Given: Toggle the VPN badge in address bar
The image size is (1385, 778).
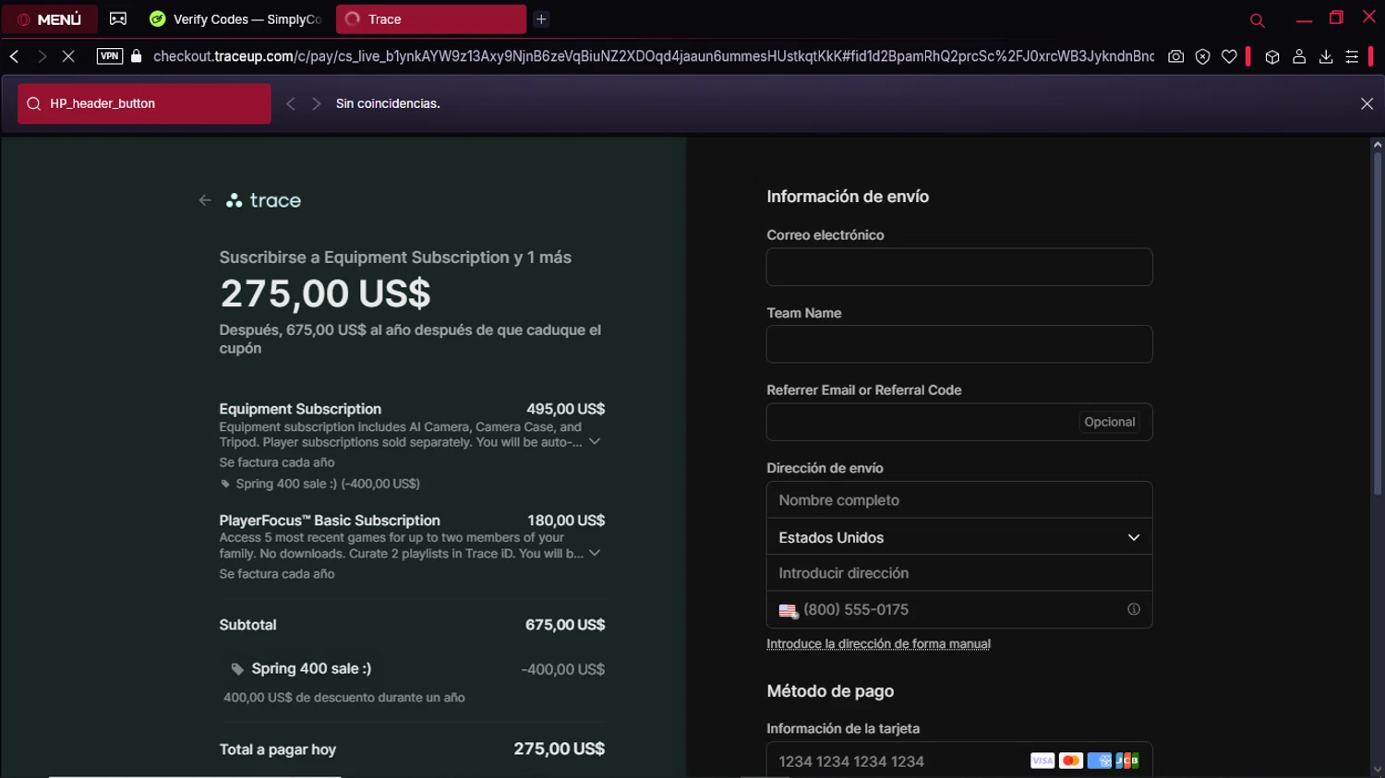Looking at the screenshot, I should tap(110, 56).
